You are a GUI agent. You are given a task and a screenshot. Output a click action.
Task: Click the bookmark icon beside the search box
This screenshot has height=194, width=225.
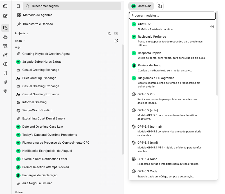(18, 6)
